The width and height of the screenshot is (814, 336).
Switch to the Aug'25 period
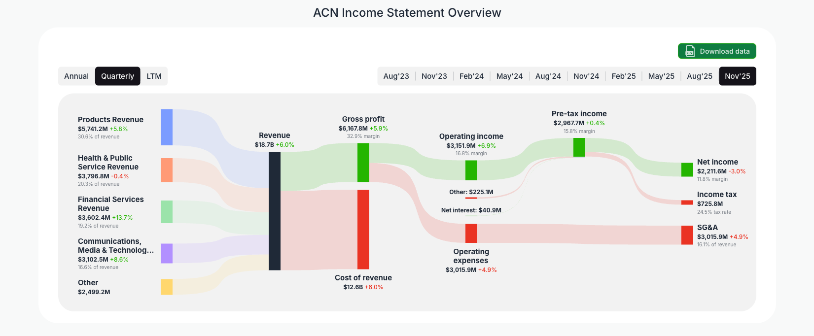pos(699,76)
